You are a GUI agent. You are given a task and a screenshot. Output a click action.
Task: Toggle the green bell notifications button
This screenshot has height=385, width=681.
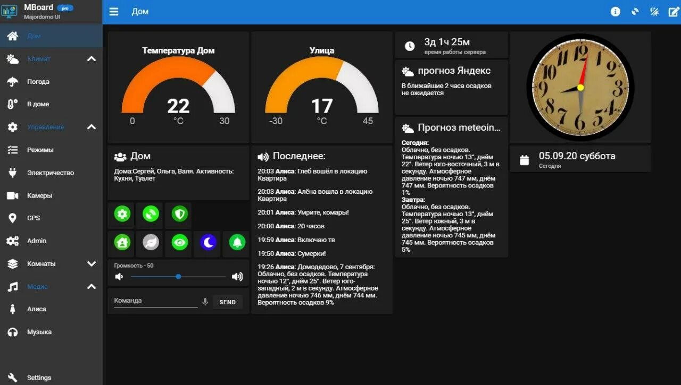237,243
